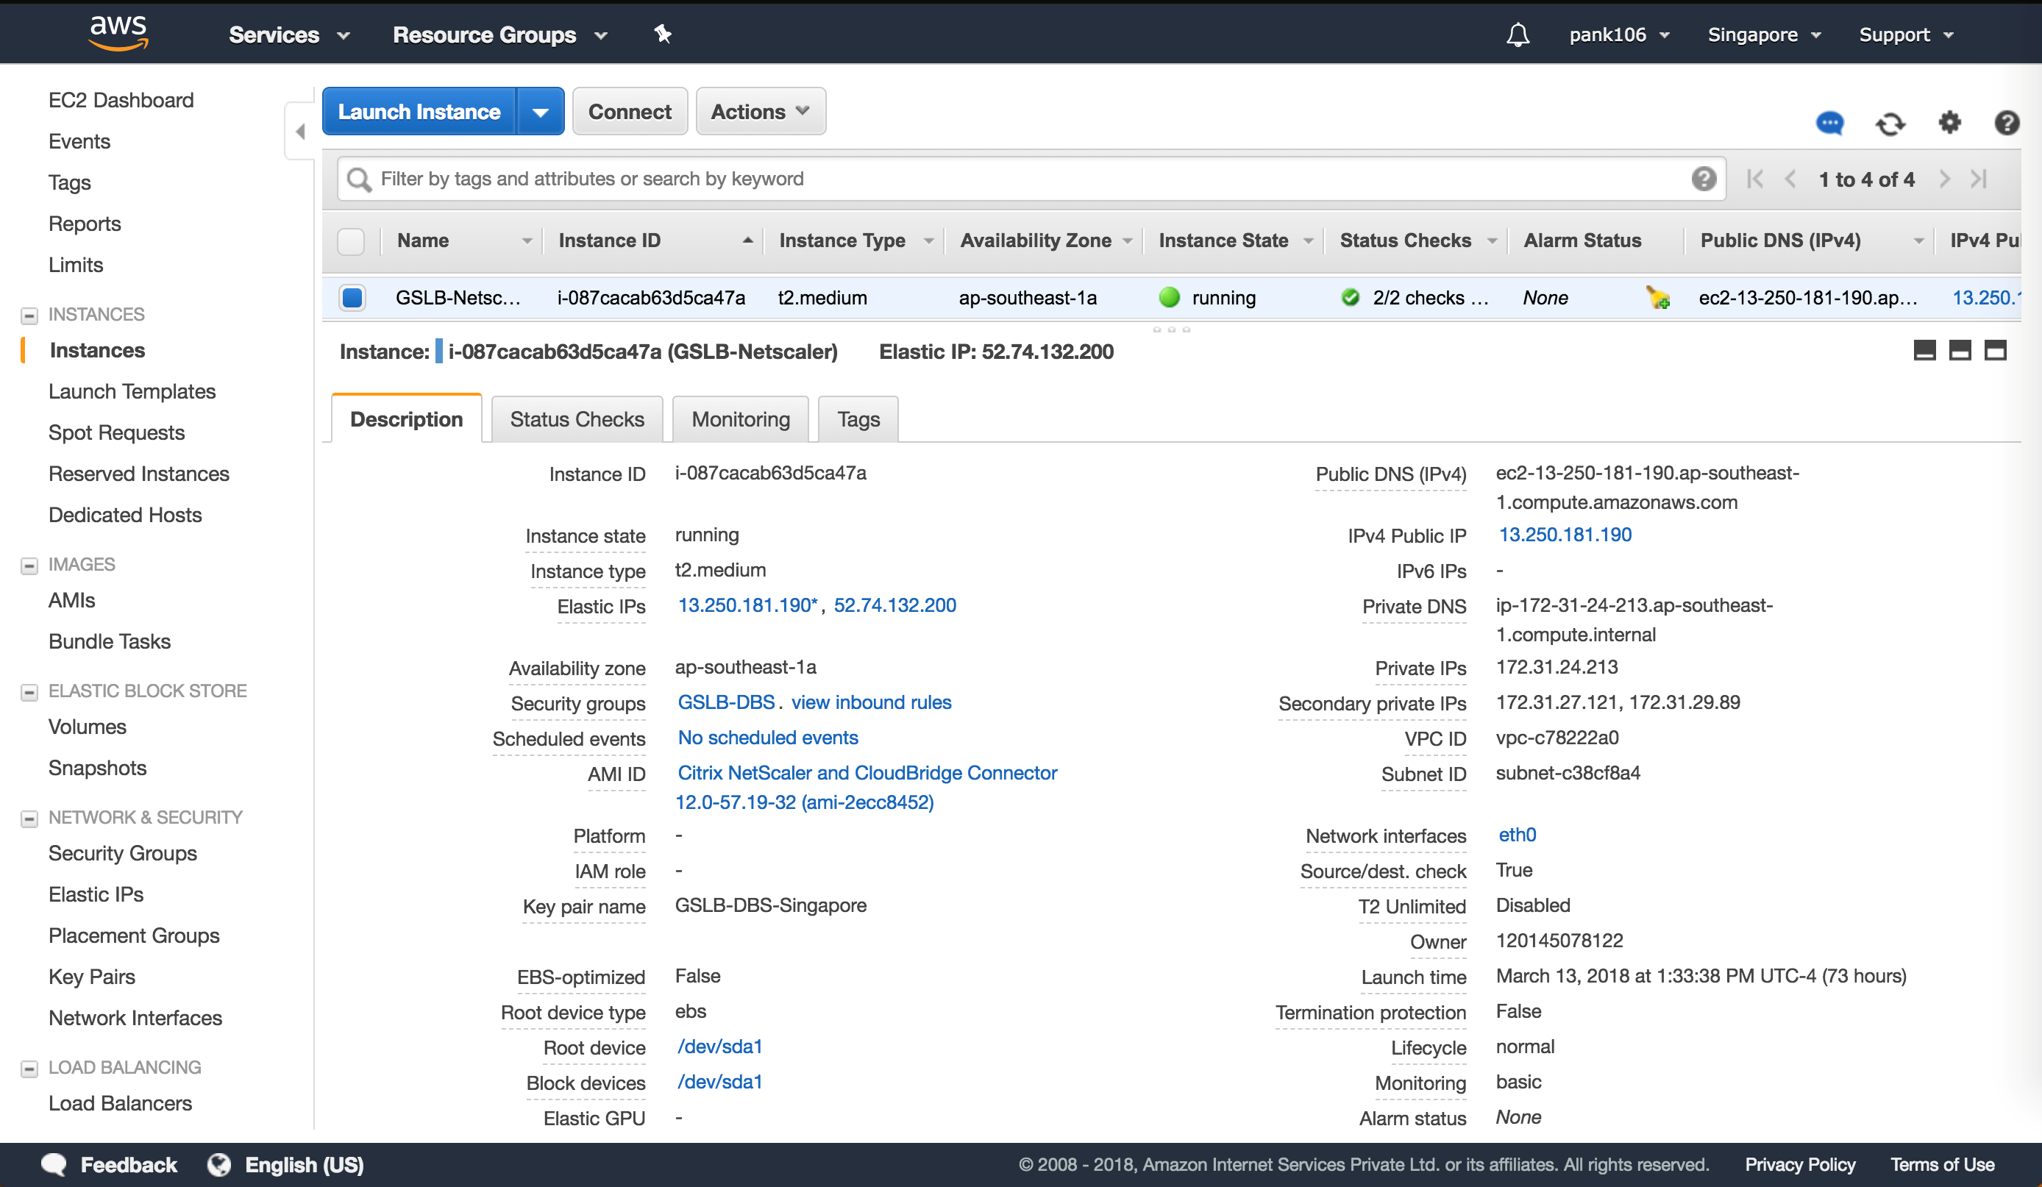
Task: Switch to the Status Checks tab
Action: point(577,420)
